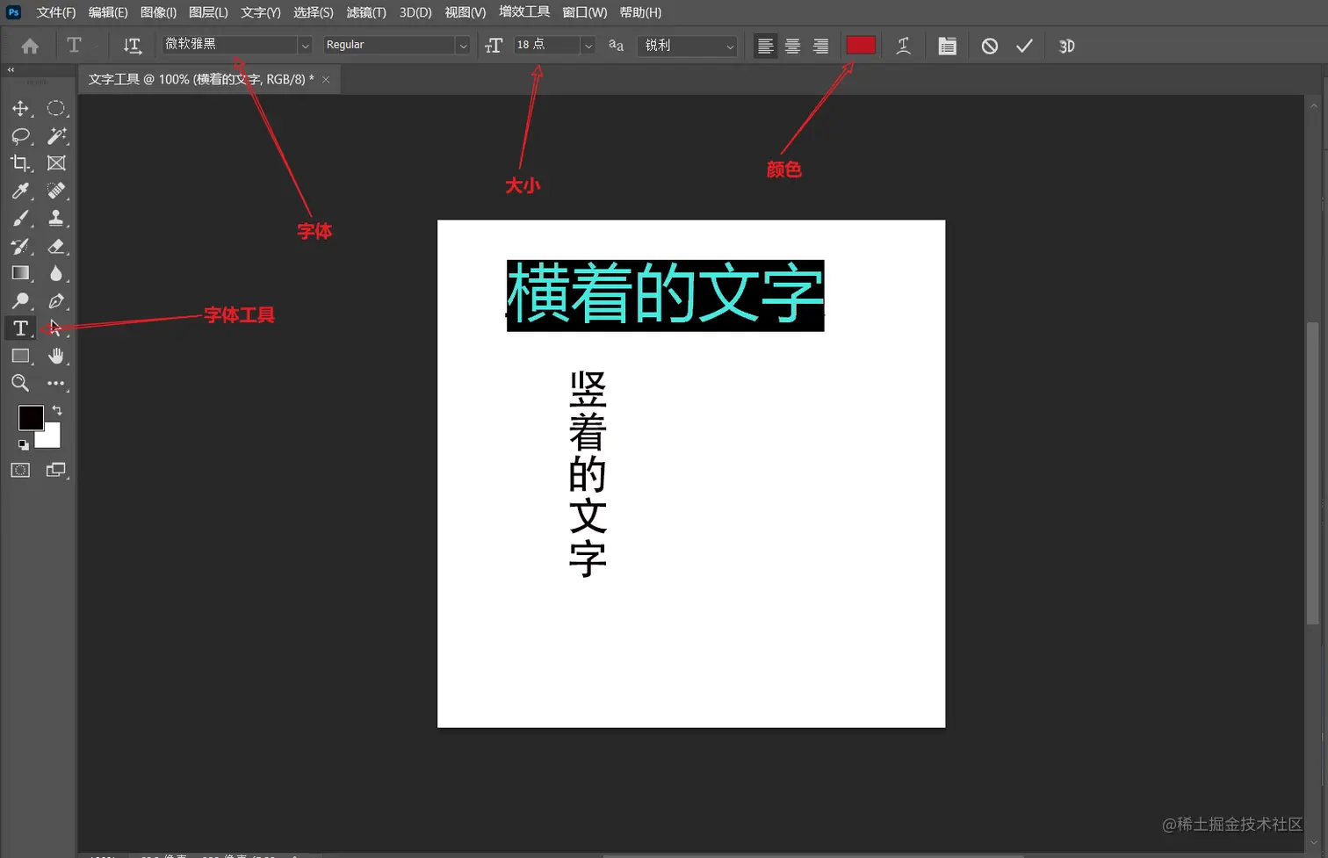Open the 编辑(E) menu
Image resolution: width=1328 pixels, height=858 pixels.
point(108,12)
